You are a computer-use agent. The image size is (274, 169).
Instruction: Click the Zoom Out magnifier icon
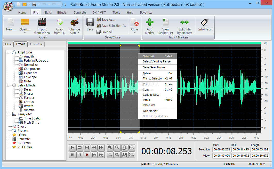point(117,148)
